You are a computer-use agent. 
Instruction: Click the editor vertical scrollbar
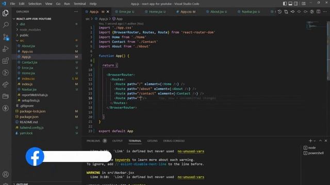[x=328, y=50]
